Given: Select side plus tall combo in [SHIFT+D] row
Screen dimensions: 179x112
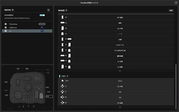Looking at the screenshot, I should (x=66, y=45).
